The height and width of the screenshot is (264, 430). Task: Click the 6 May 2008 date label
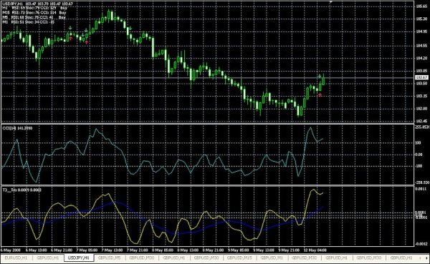(11, 250)
